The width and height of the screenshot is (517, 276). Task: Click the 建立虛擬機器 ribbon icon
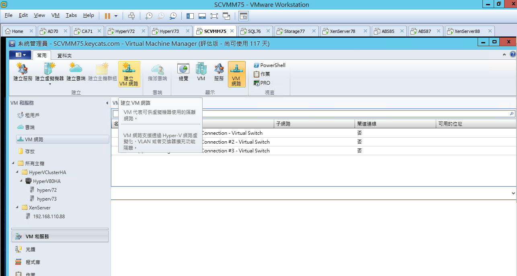[x=49, y=72]
